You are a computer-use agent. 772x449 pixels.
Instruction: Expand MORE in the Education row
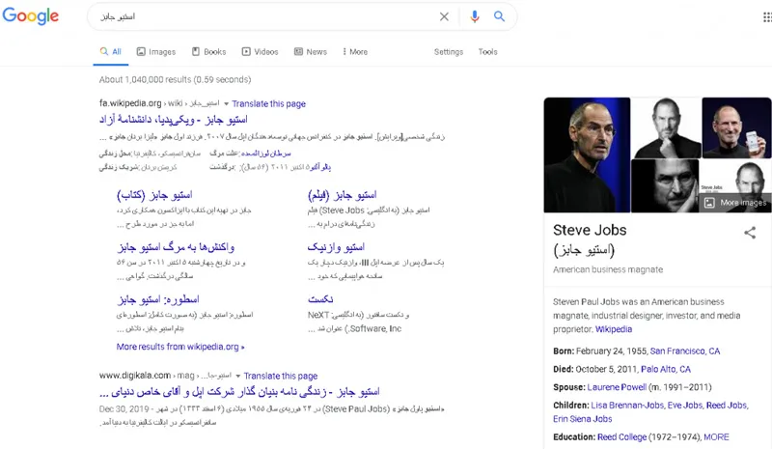tap(716, 437)
